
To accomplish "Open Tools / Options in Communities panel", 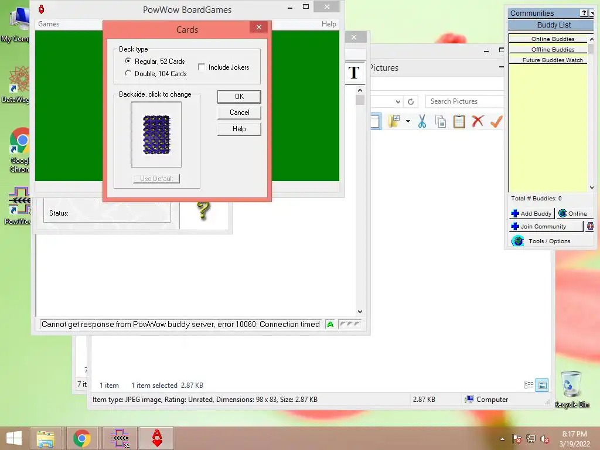I will tap(549, 241).
